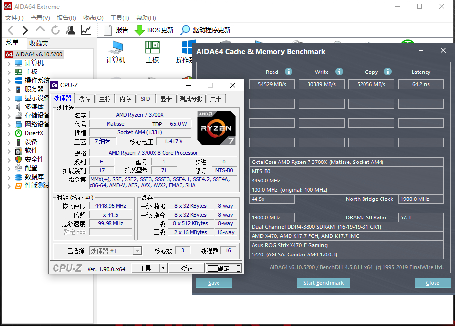This screenshot has height=326, width=455.
Task: Expand the 计算机 tree node
Action: click(x=9, y=64)
